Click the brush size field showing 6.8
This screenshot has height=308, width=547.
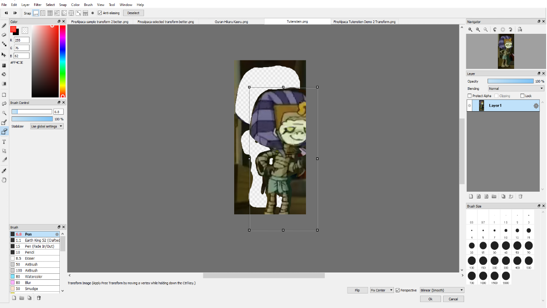[58, 112]
